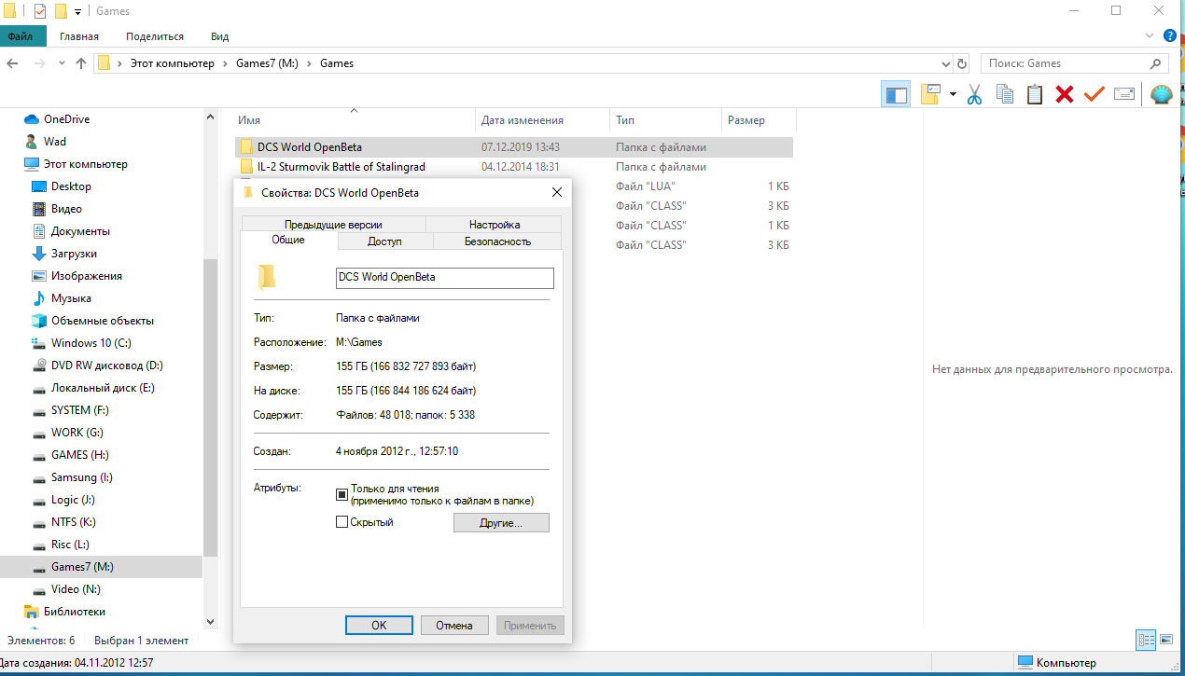The image size is (1185, 676).
Task: Go up one folder level arrow
Action: tap(81, 63)
